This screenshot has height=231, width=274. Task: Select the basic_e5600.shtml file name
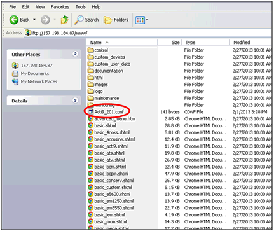click(x=113, y=194)
